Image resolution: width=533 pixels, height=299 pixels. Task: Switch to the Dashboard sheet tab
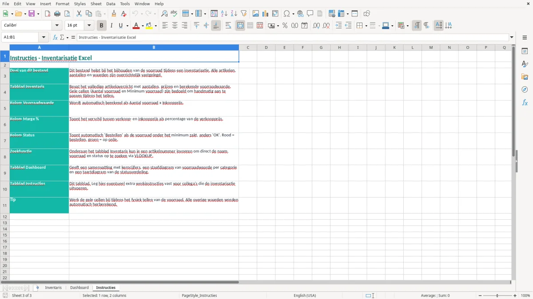pyautogui.click(x=80, y=288)
